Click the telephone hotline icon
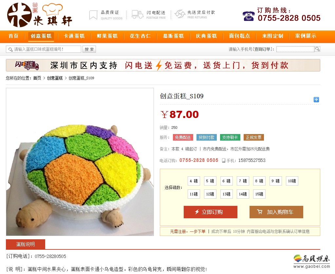This screenshot has height=274, width=335. point(249,16)
